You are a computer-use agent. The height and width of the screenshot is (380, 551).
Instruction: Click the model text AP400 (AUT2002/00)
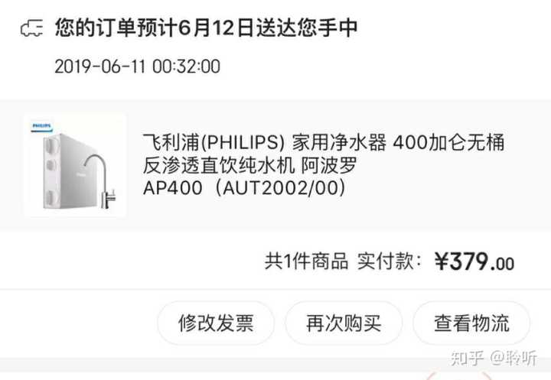244,188
